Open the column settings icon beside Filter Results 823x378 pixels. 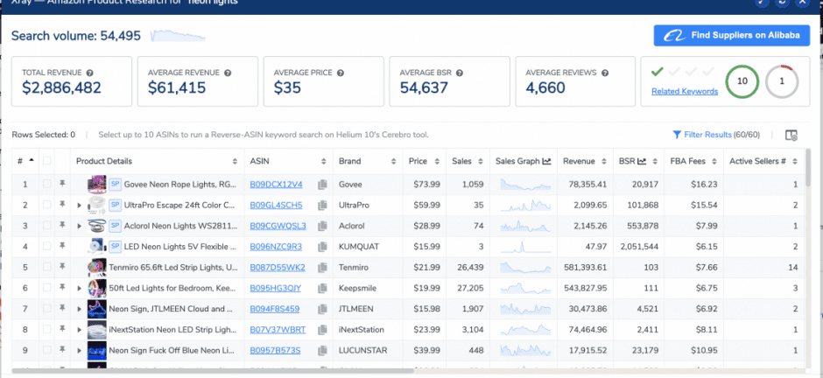pos(791,136)
